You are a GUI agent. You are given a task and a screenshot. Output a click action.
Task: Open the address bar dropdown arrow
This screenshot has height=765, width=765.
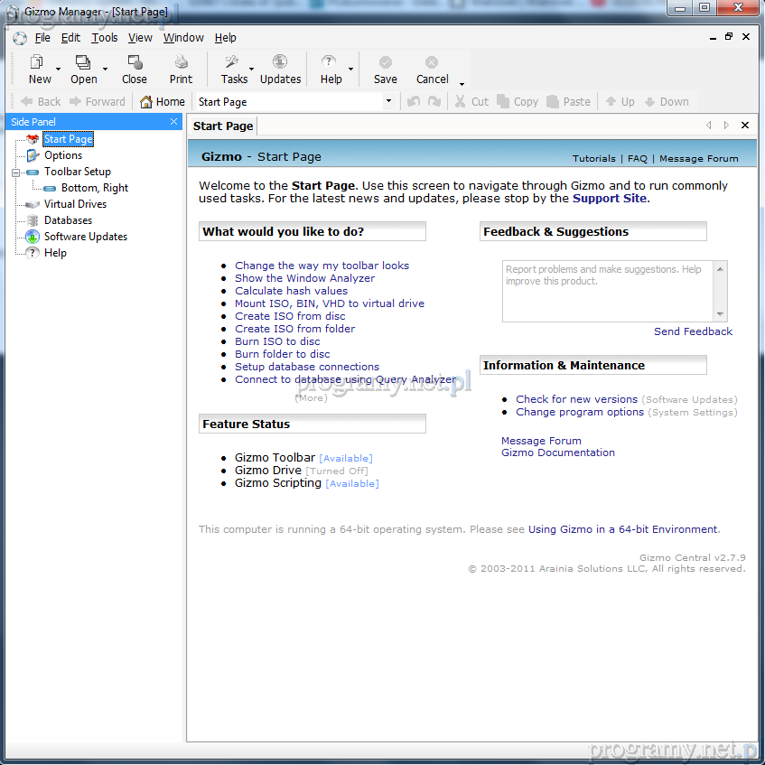coord(388,102)
